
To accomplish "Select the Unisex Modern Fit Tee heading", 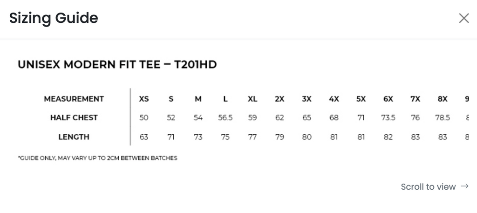I will coord(117,64).
